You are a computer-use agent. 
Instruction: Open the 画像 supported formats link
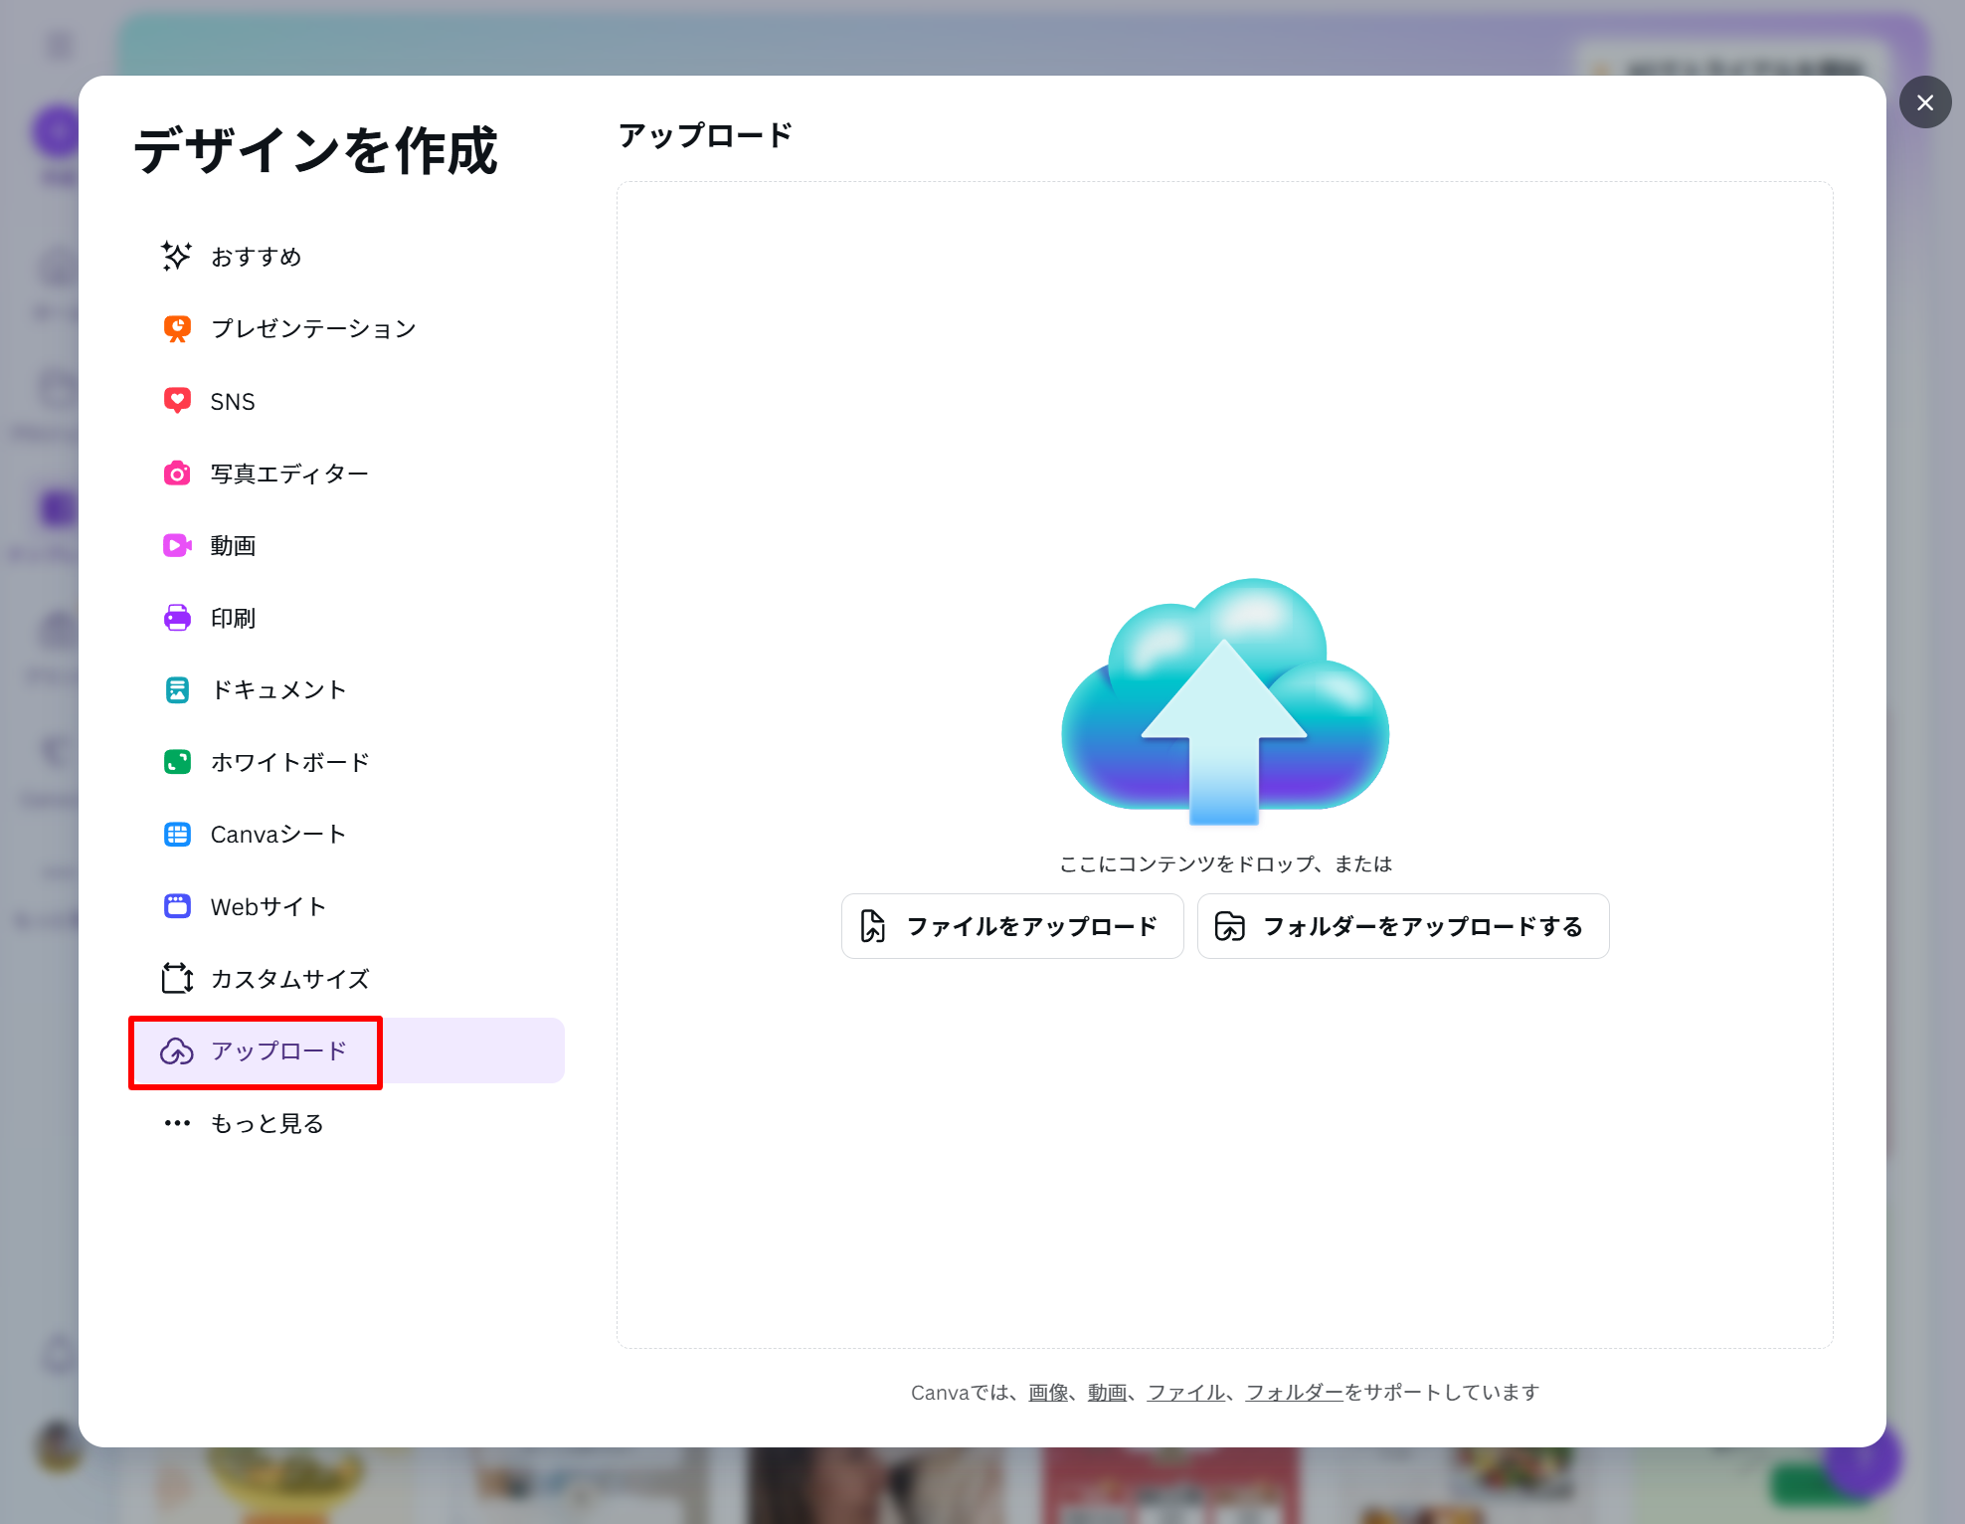1047,1393
